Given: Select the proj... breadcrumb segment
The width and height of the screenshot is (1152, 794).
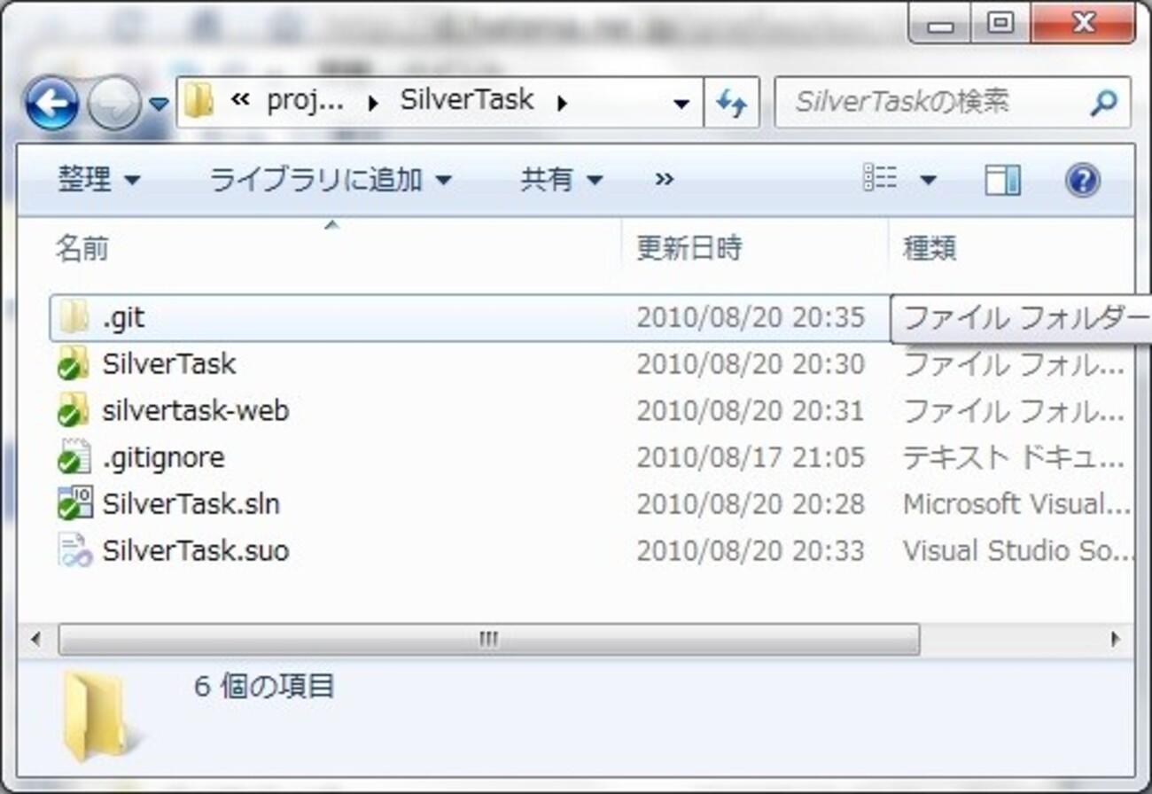Looking at the screenshot, I should (305, 101).
